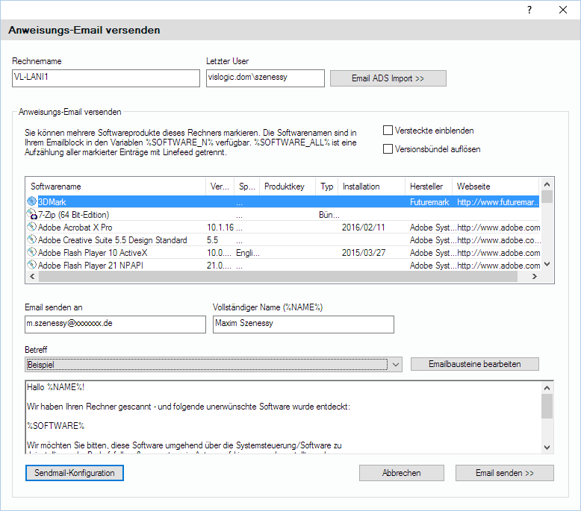581x511 pixels.
Task: Enable Versteckte einblenden checkbox
Action: pos(388,131)
